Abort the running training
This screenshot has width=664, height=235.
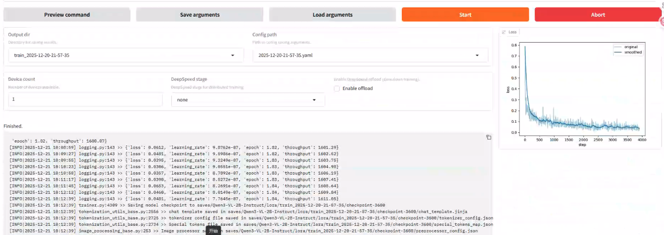(x=598, y=14)
